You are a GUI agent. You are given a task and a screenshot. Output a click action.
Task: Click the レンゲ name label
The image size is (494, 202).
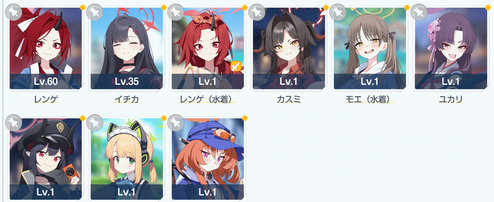pos(46,99)
